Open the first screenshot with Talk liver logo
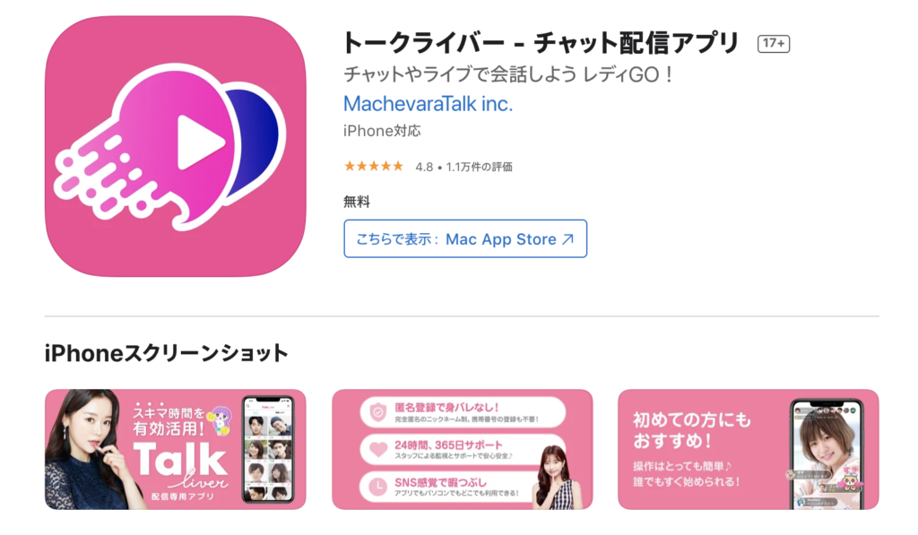918x535 pixels. (176, 449)
